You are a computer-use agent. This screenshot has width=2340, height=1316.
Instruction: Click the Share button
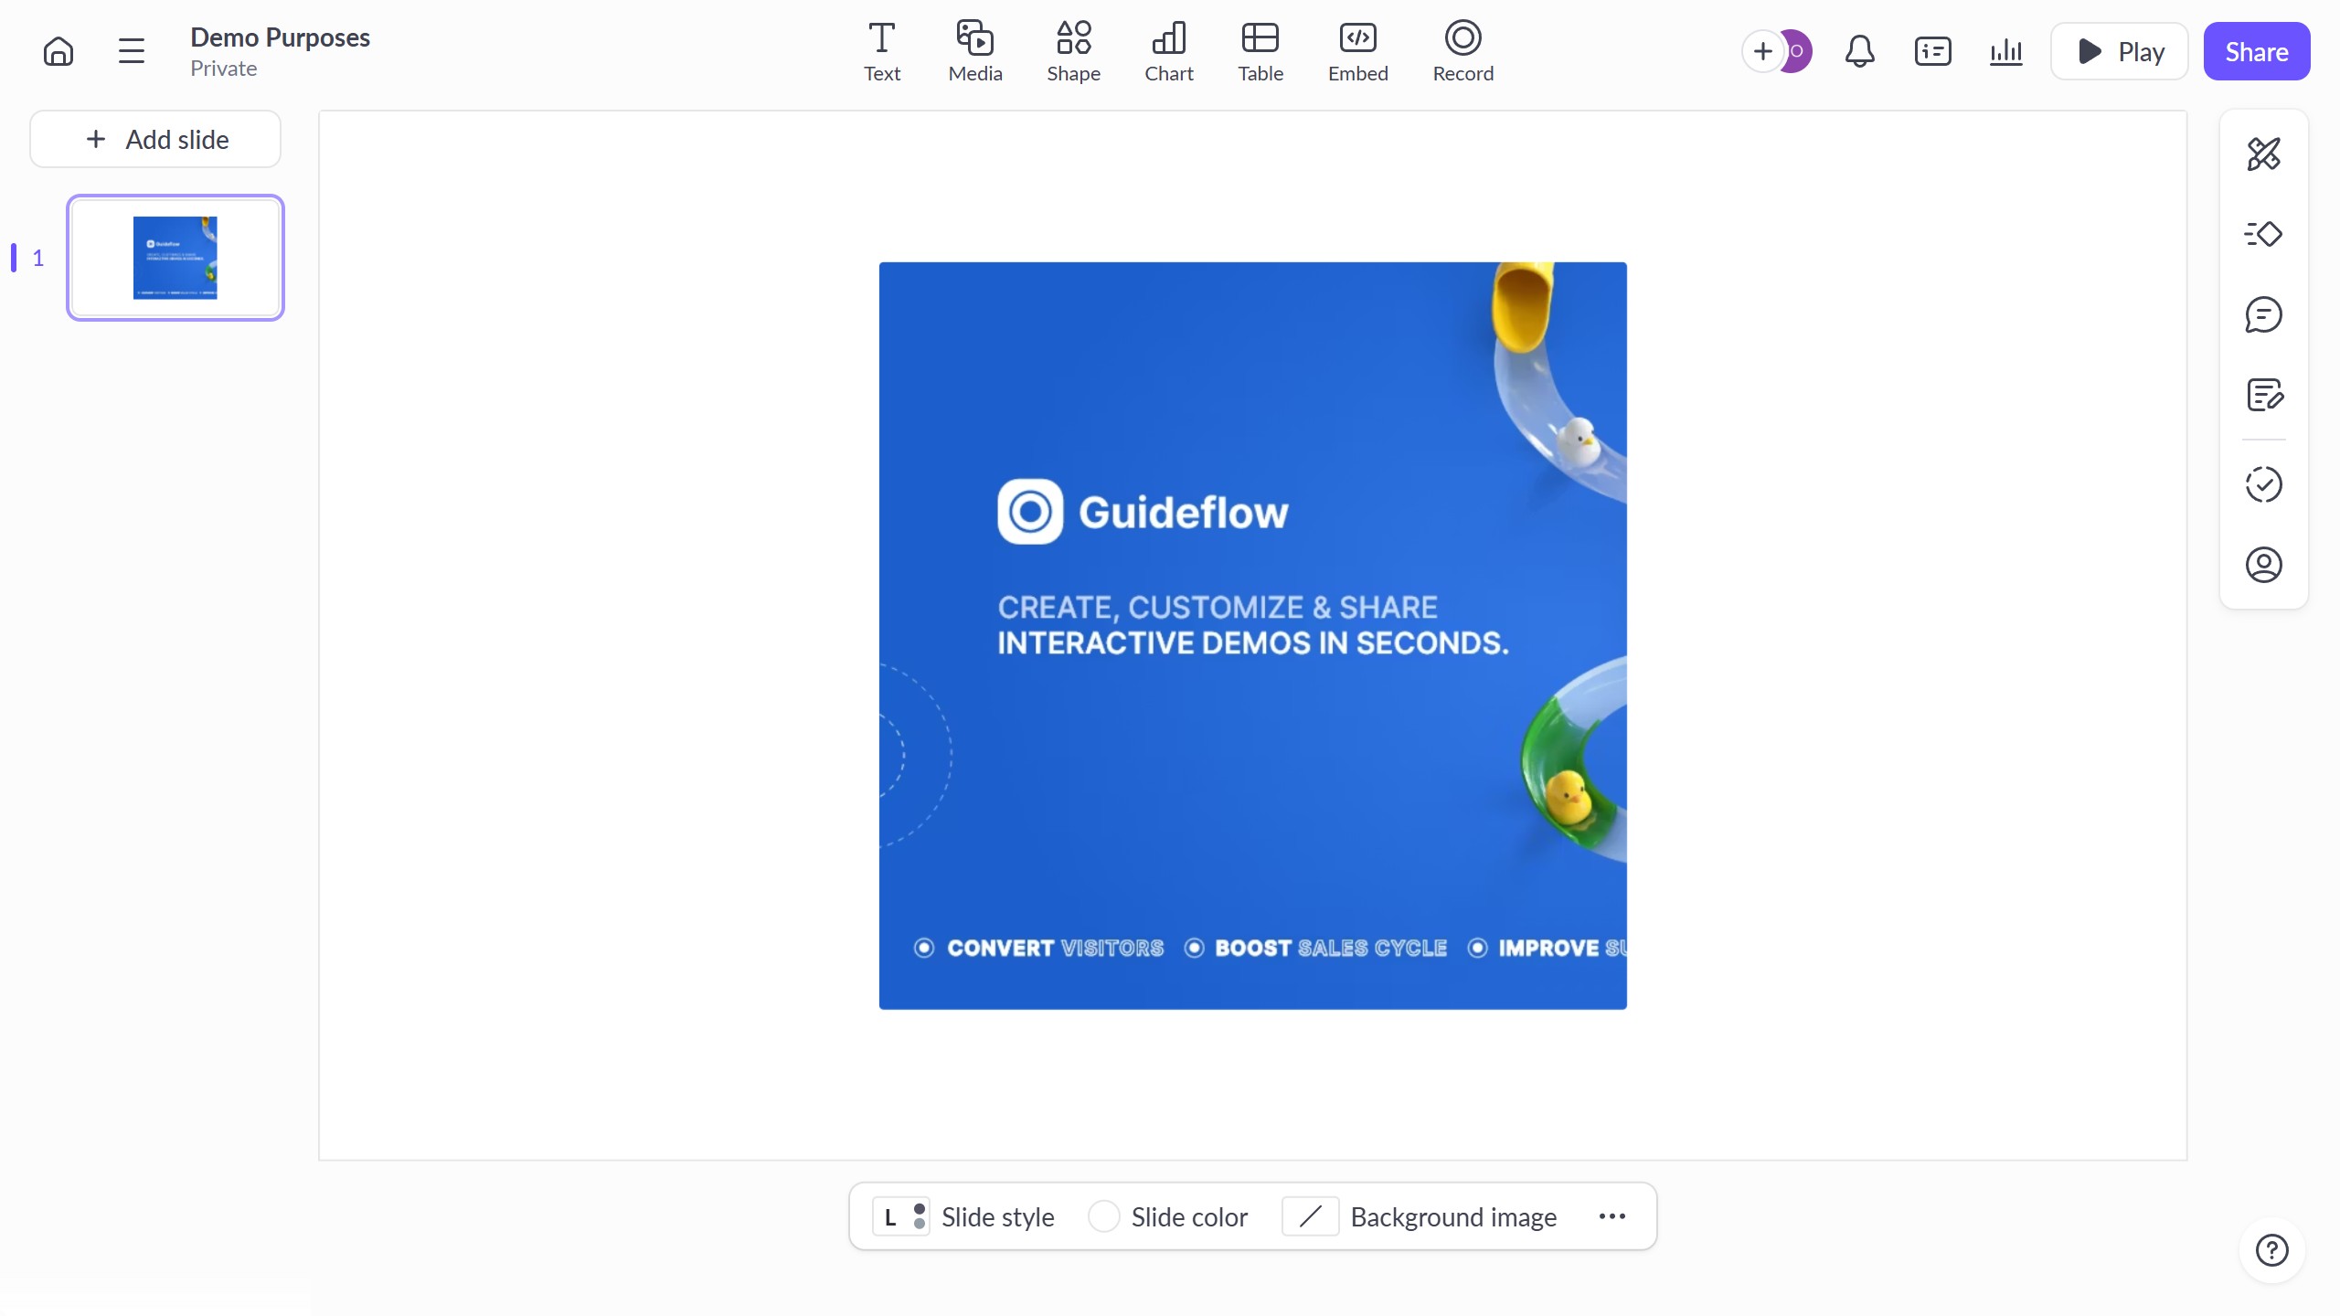pyautogui.click(x=2256, y=51)
